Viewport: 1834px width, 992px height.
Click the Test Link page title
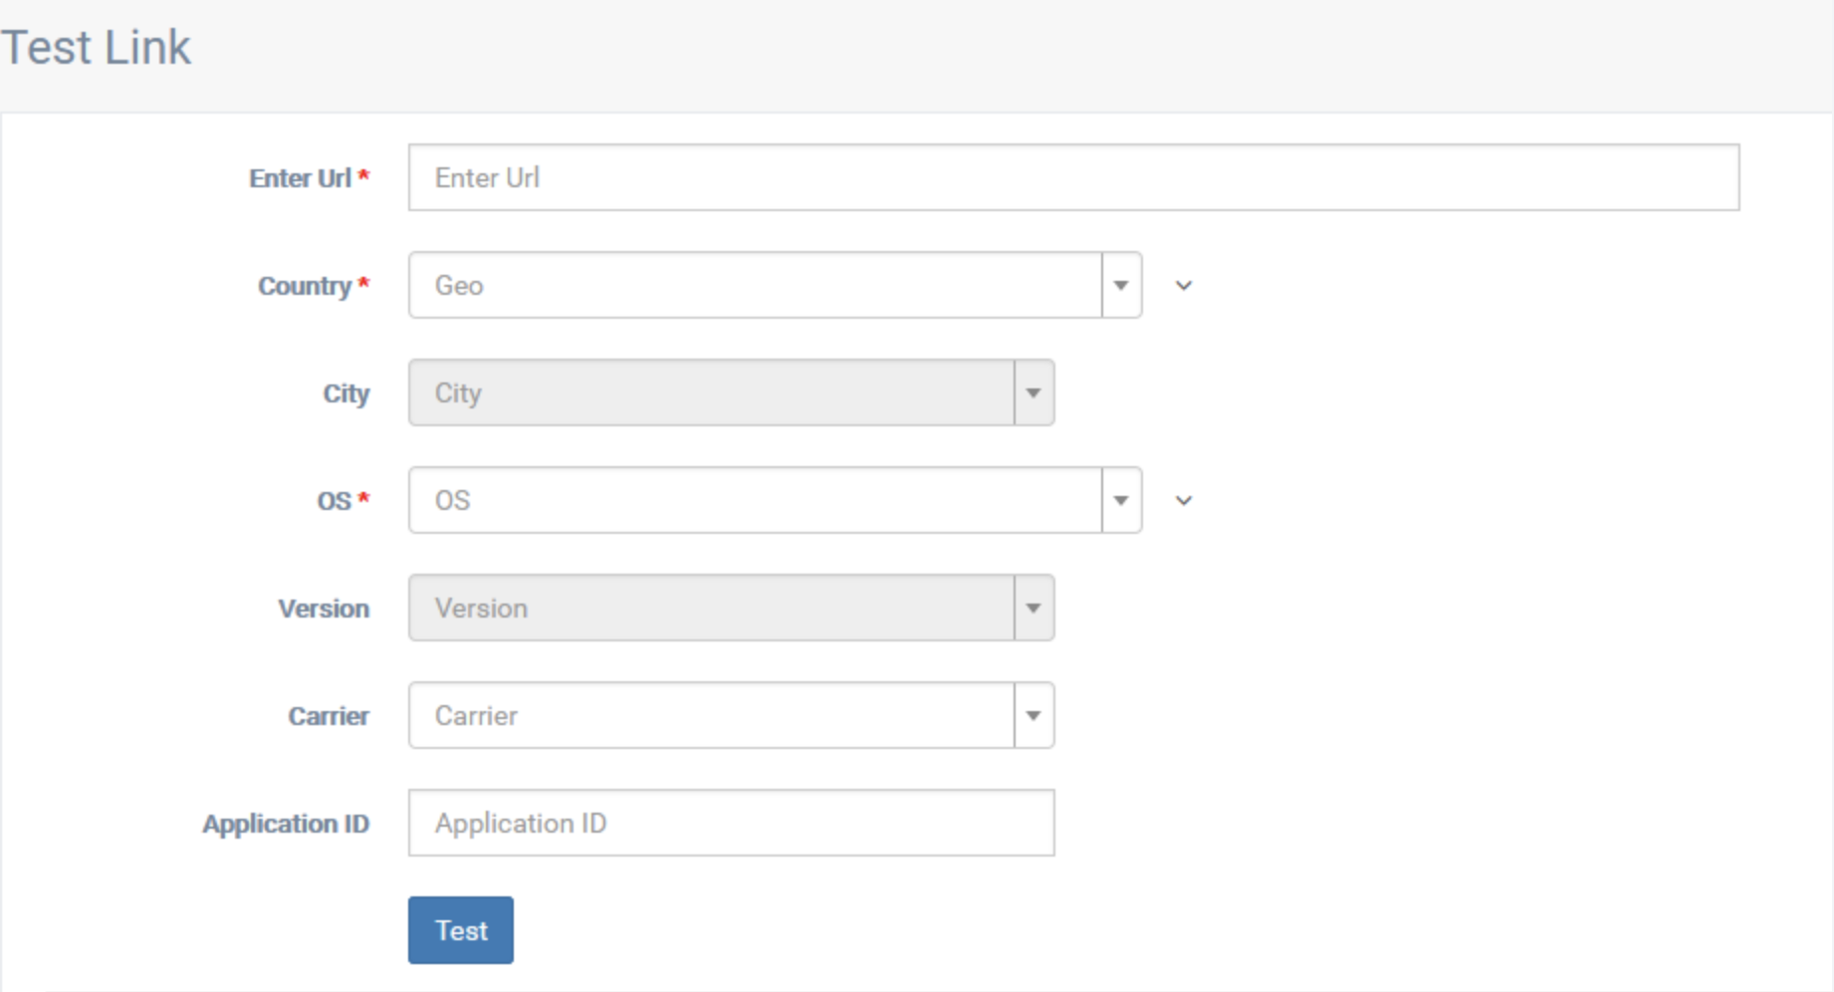[97, 46]
